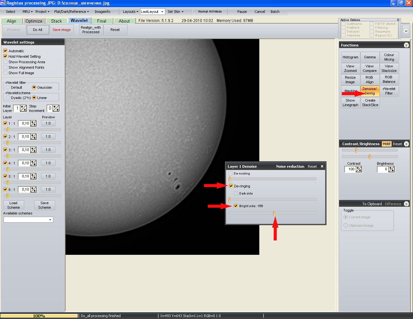This screenshot has width=413, height=319.
Task: Disable the De-ringing checkbox
Action: click(x=231, y=186)
